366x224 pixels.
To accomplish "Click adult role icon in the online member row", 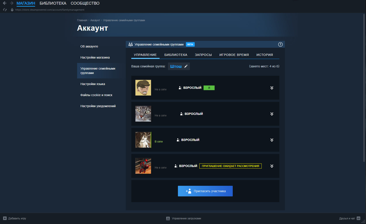I will pos(178,140).
